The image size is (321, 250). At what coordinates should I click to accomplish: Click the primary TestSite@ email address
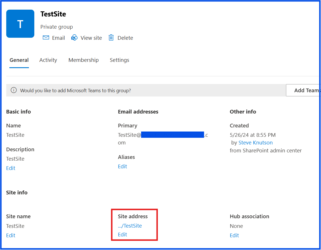163,139
